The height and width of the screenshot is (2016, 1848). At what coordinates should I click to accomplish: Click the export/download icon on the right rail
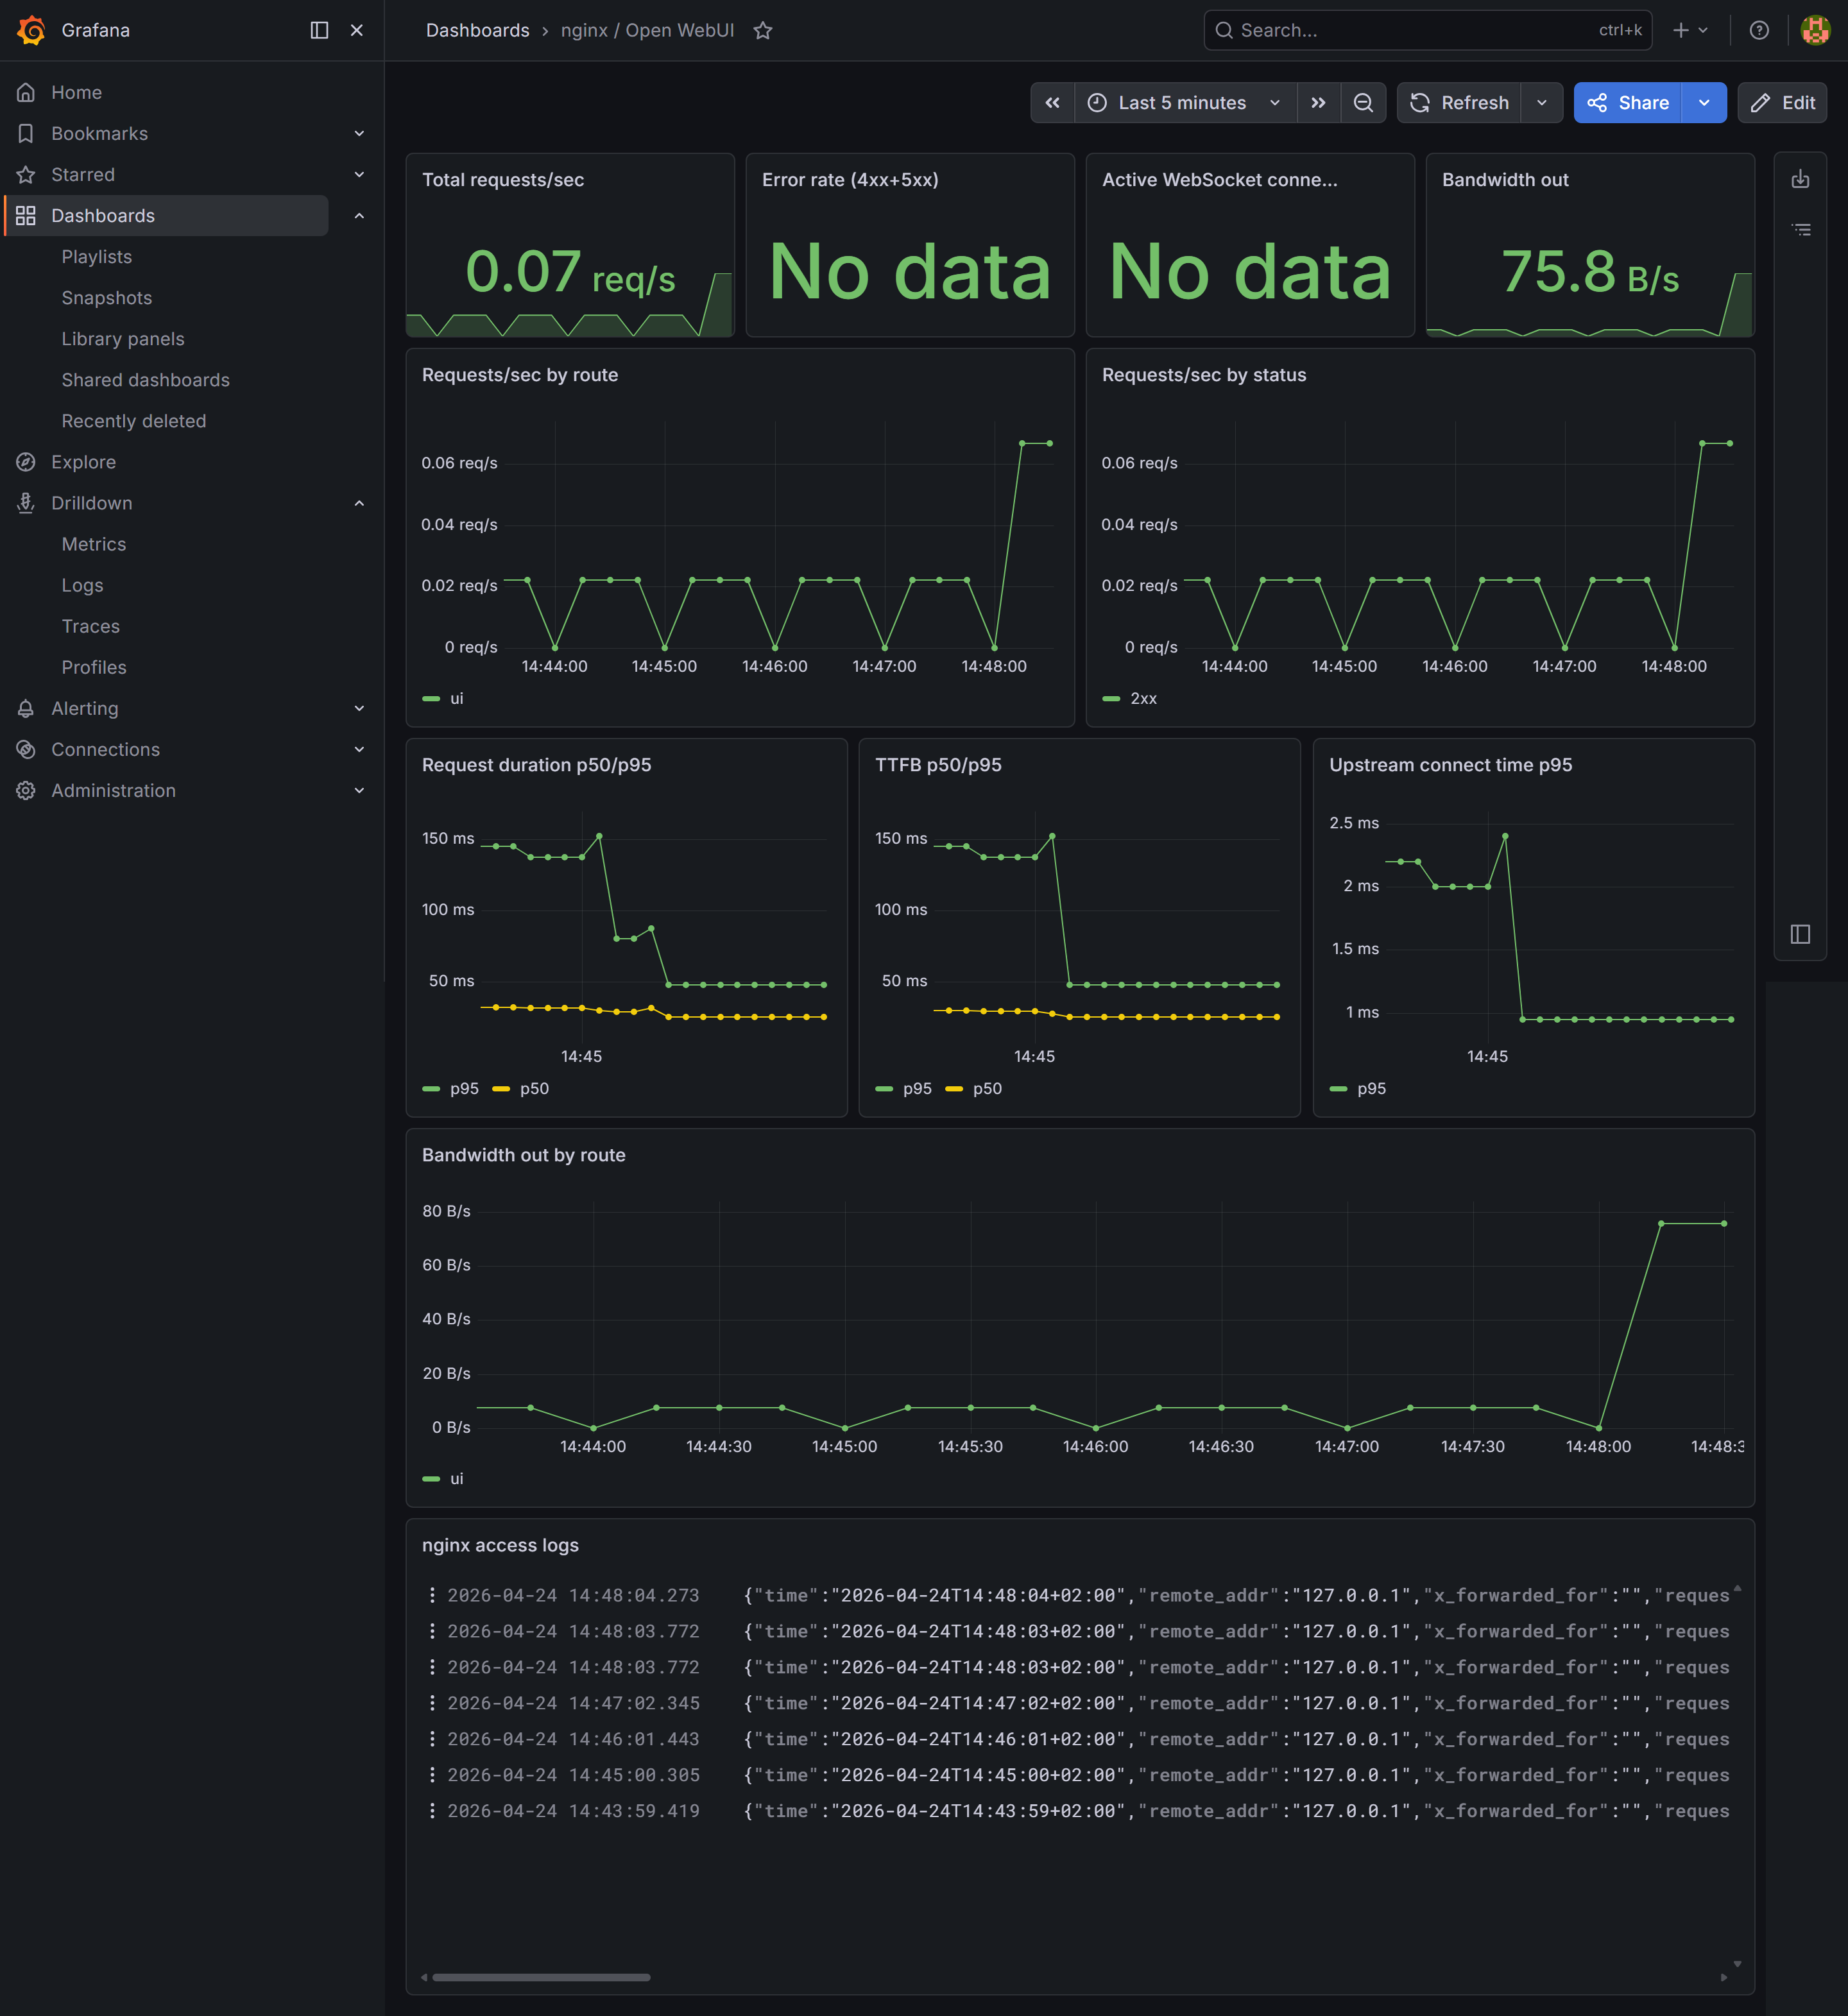point(1801,179)
